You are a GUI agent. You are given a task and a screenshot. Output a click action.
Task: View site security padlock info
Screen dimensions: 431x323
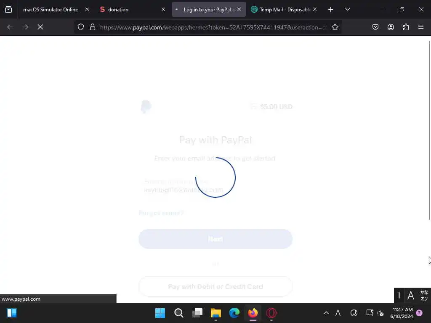point(93,27)
